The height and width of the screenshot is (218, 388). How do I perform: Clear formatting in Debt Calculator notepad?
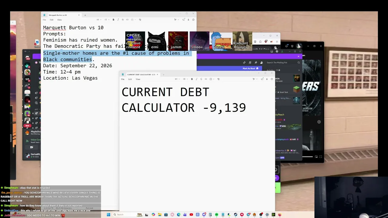(219, 79)
